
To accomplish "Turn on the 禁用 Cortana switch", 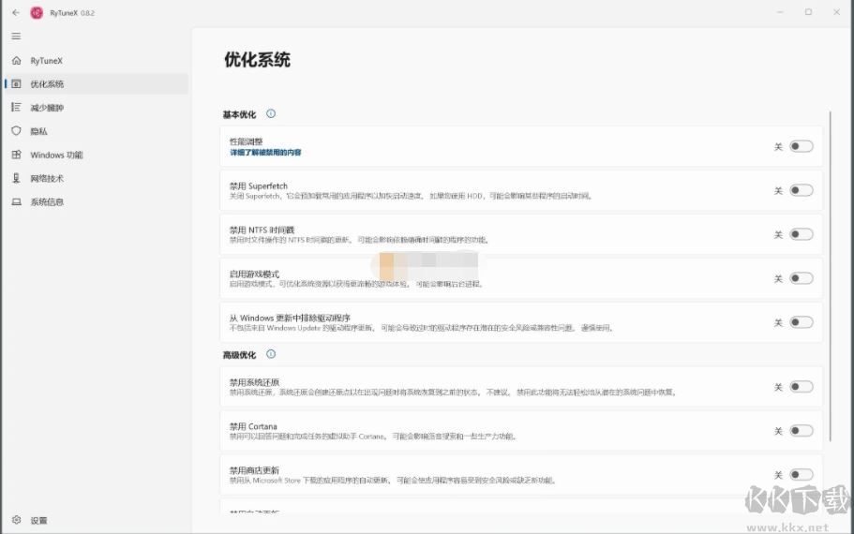I will click(x=802, y=431).
